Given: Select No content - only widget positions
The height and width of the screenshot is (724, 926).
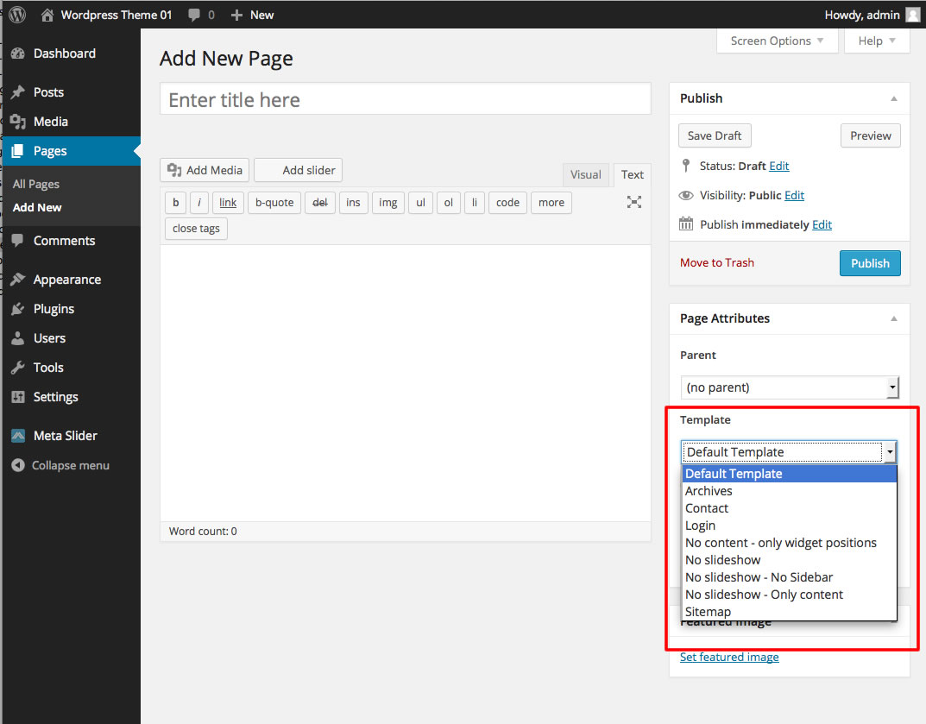Looking at the screenshot, I should click(789, 543).
